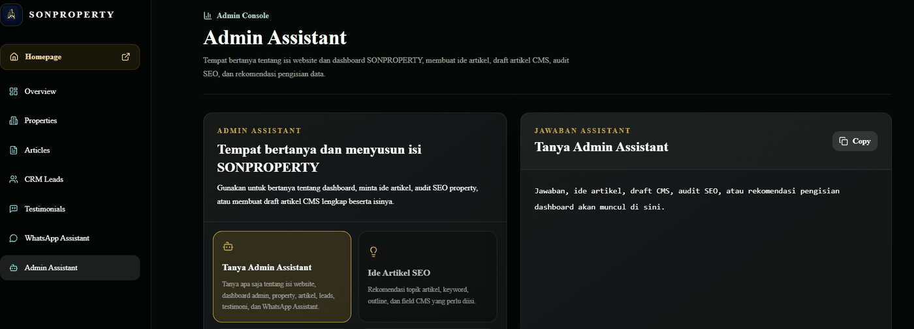Screen dimensions: 914x329
Task: Go to Overview in sidebar
Action: click(70, 91)
